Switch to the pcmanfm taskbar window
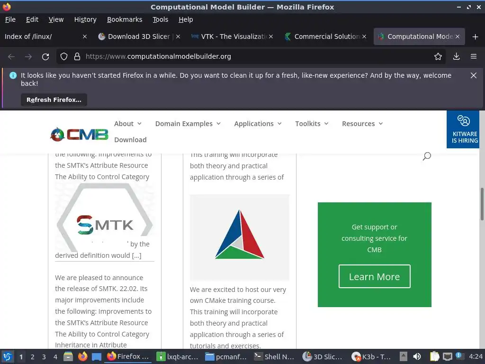Viewport: 485px width, 364px height. tap(226, 356)
